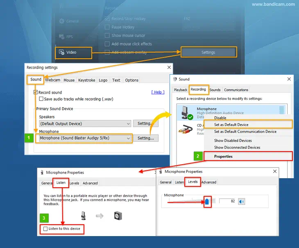Choose Set as Default Device from context menu
Screen dimensions: 299x248
coord(231,124)
